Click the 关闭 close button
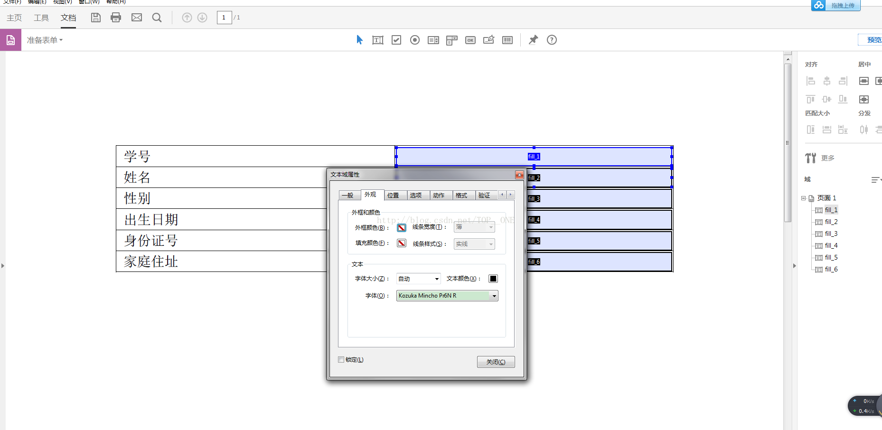 [x=496, y=362]
